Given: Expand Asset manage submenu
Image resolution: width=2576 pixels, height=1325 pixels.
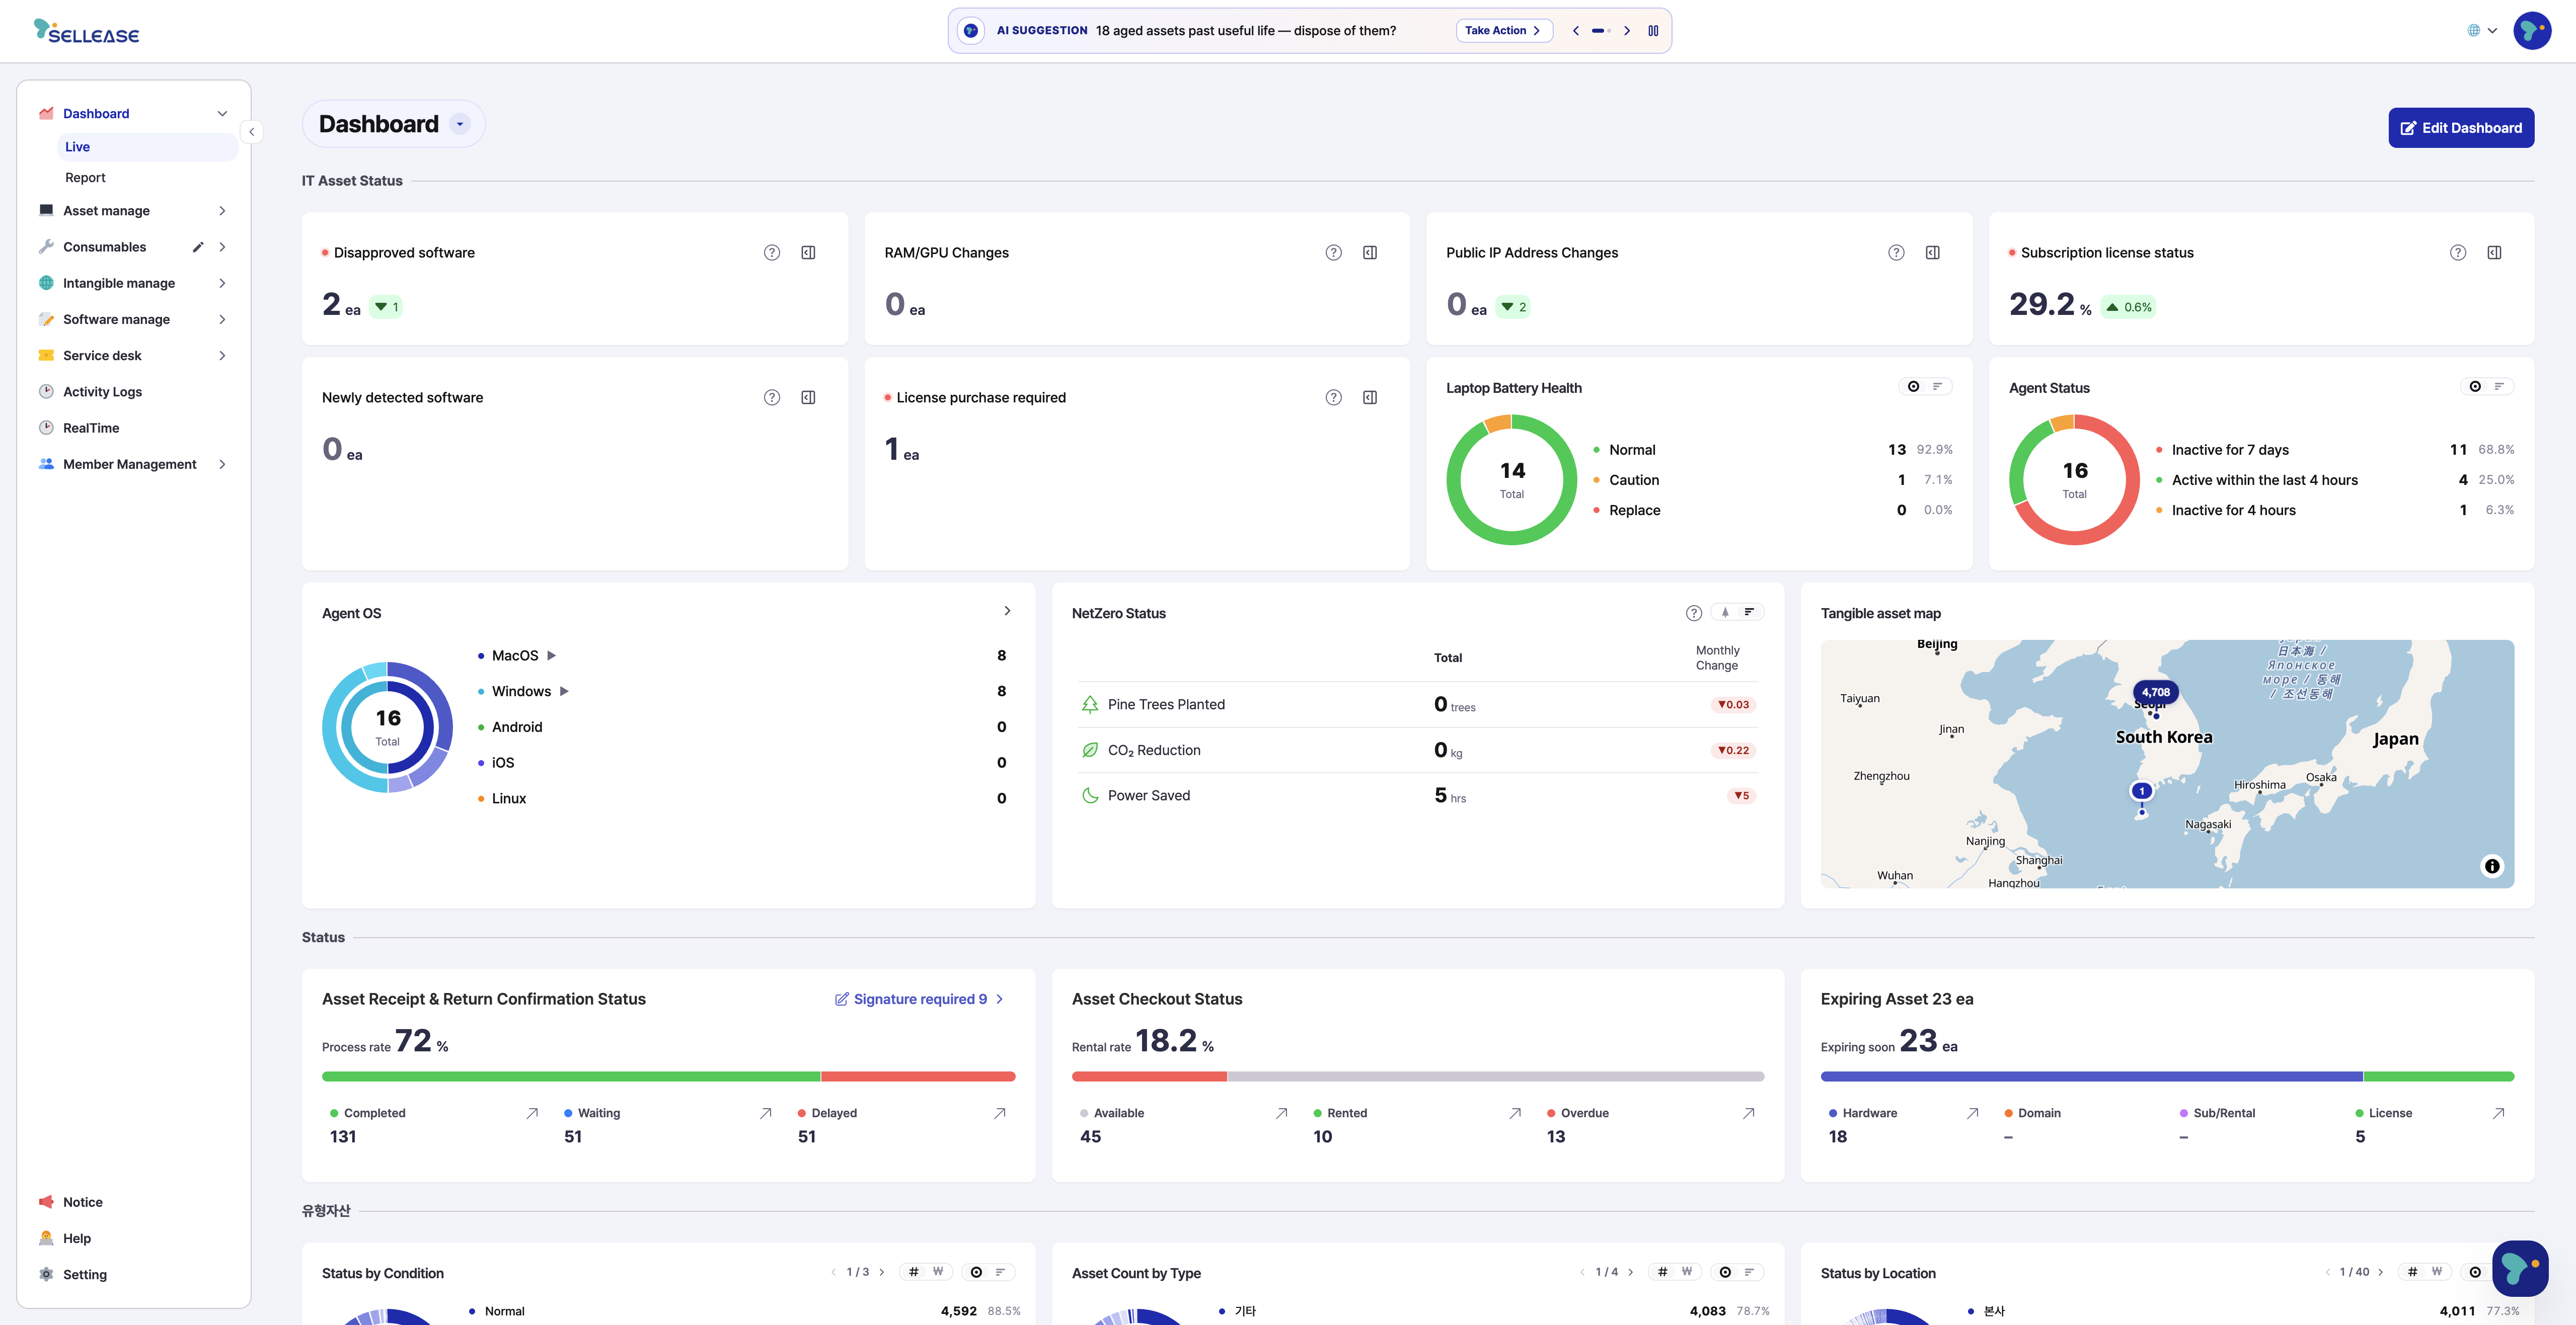Looking at the screenshot, I should [222, 211].
